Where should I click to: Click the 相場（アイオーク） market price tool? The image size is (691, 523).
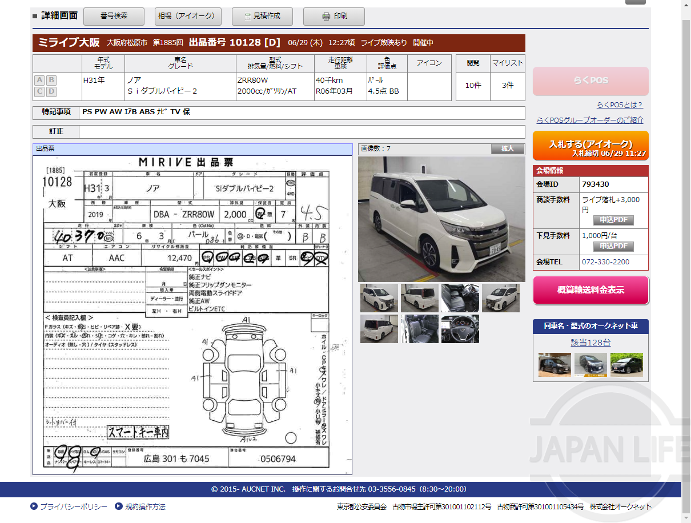coord(188,16)
